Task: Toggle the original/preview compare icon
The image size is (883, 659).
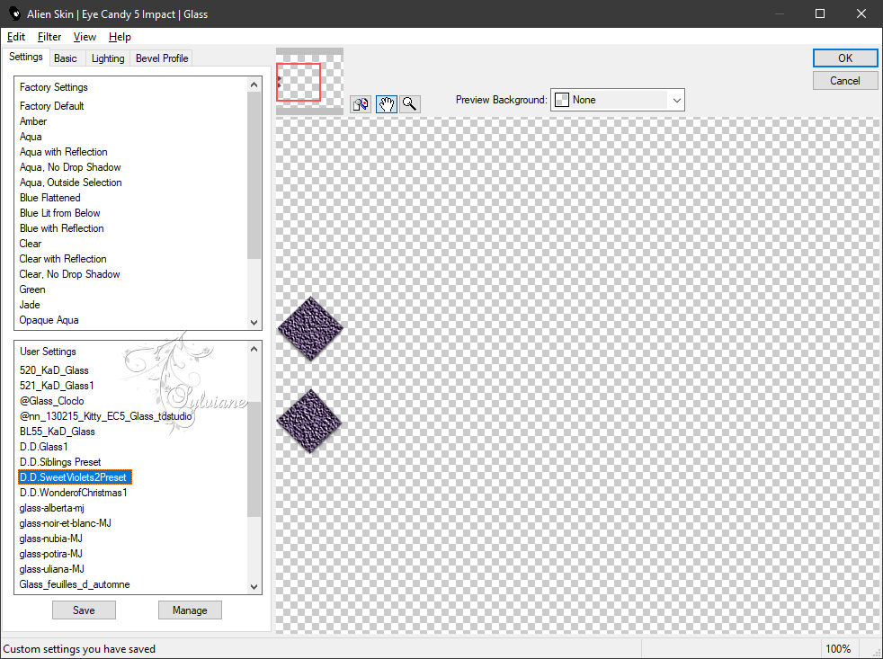Action: pyautogui.click(x=361, y=104)
